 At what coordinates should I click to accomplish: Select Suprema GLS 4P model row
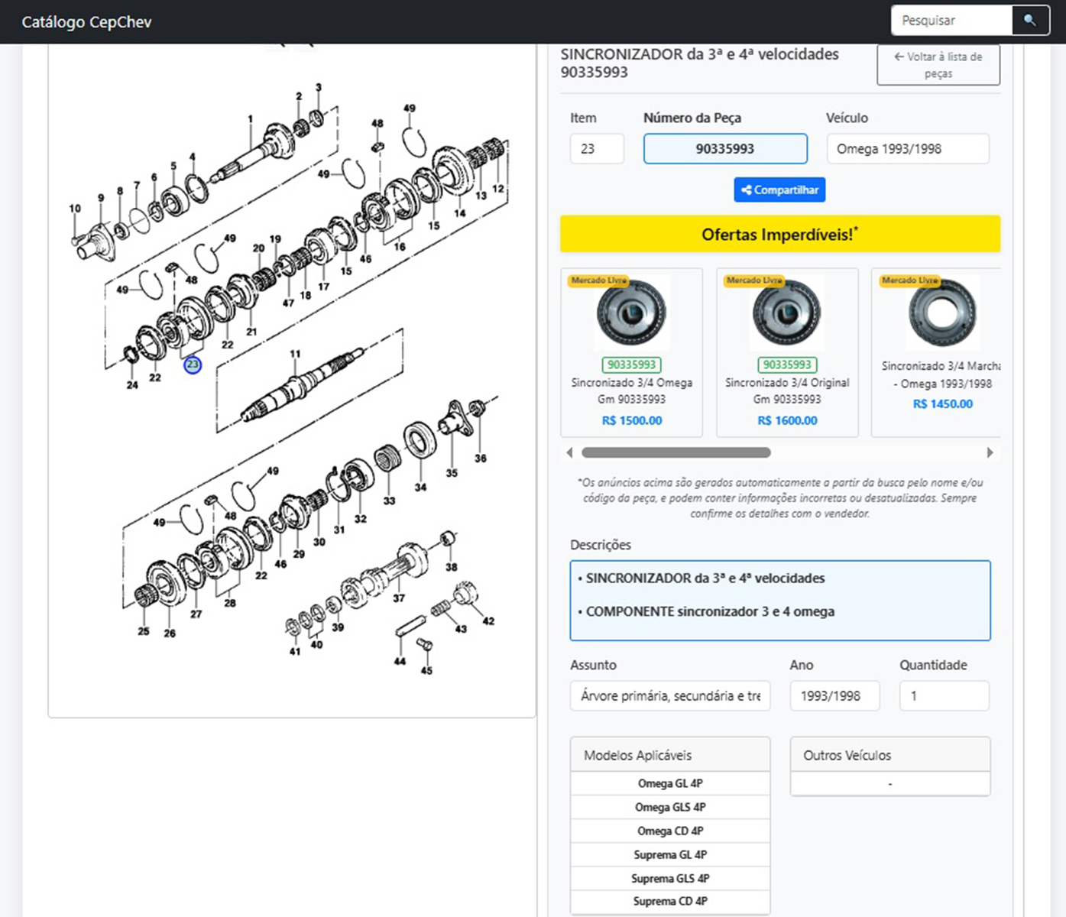point(670,878)
